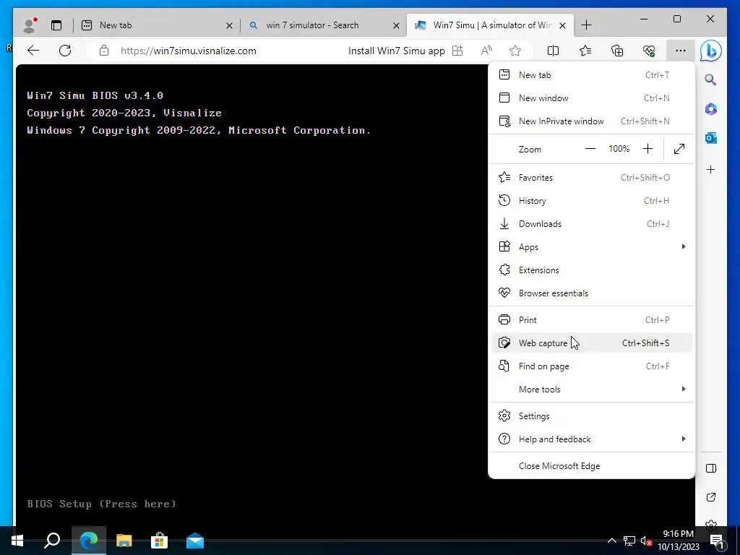Click BIOS Setup (Press here) text
Image resolution: width=740 pixels, height=555 pixels.
101,504
